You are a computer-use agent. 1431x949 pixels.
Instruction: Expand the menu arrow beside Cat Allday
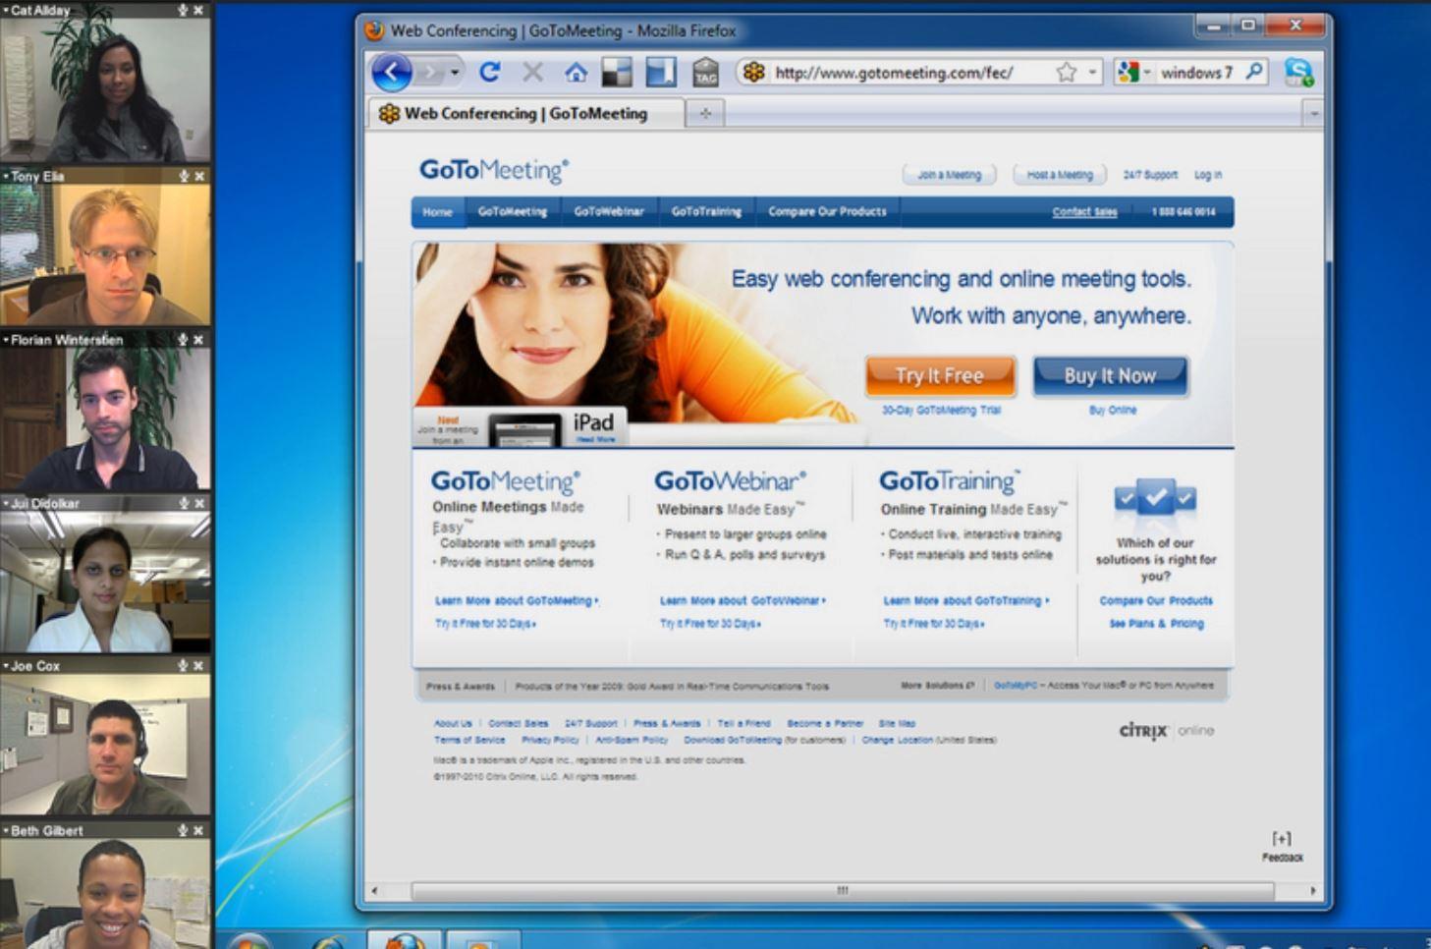(x=5, y=10)
